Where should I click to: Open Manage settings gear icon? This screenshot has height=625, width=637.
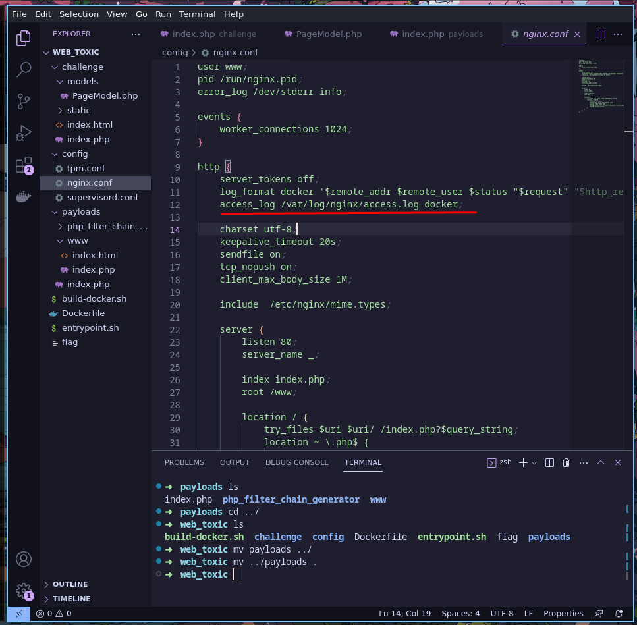[24, 590]
